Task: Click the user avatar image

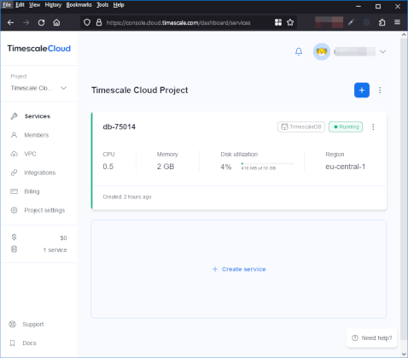Action: click(x=322, y=51)
